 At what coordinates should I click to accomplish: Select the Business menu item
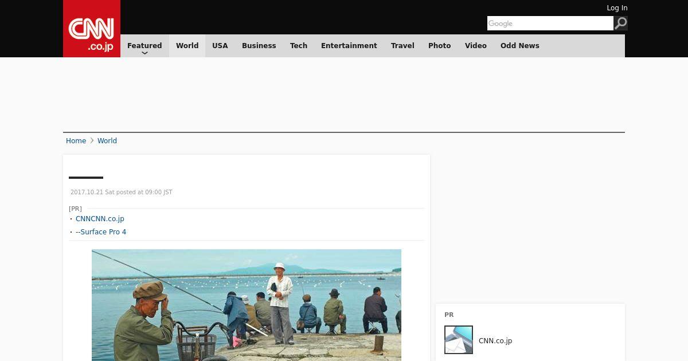click(x=259, y=46)
